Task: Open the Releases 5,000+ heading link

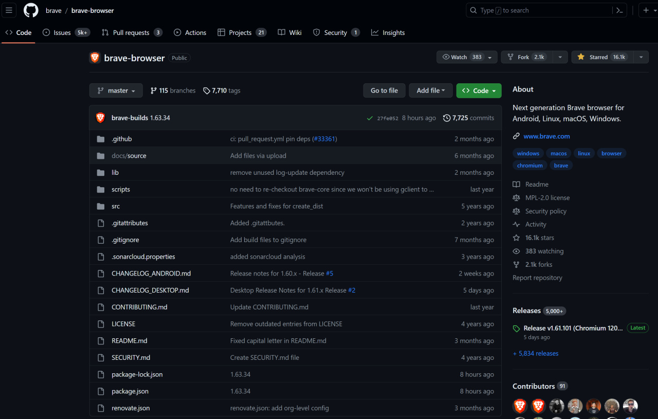Action: coord(539,311)
